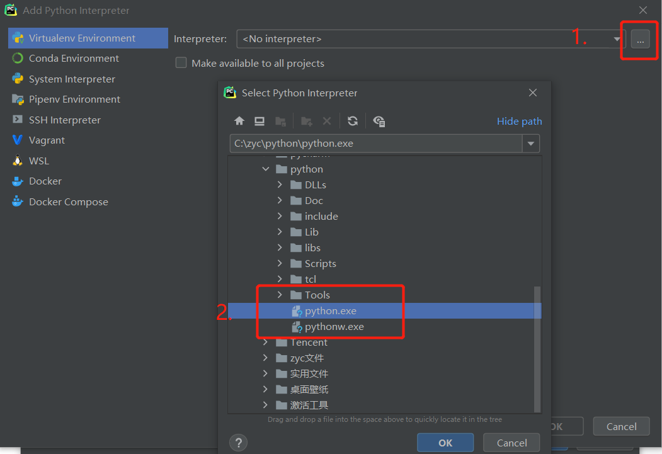662x454 pixels.
Task: Close the Add Python Interpreter window
Action: point(643,10)
